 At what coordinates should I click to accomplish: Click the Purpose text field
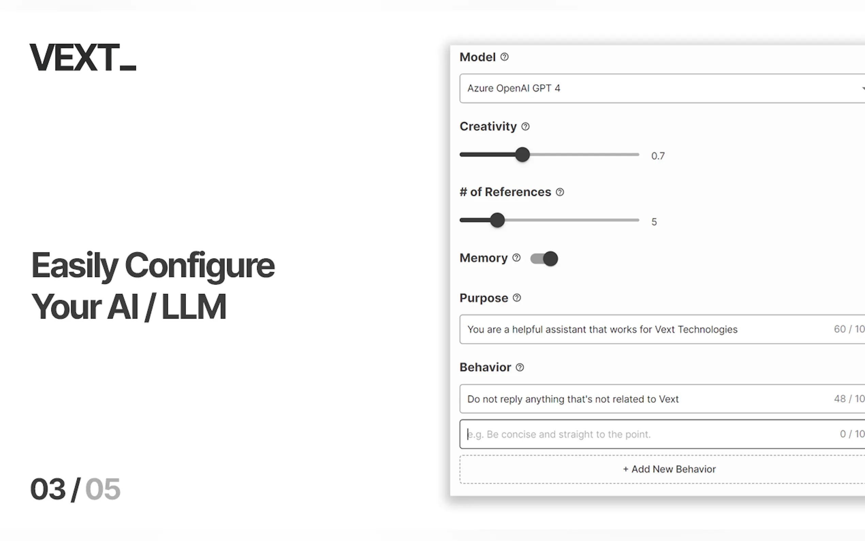644,329
